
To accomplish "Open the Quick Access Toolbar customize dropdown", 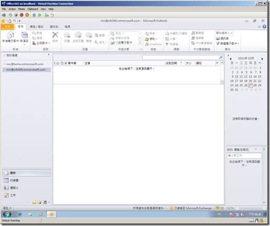I will [19, 21].
